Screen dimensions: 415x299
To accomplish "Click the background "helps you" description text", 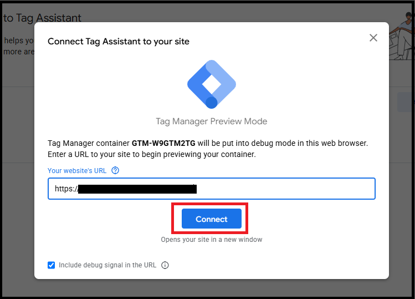I will point(19,40).
